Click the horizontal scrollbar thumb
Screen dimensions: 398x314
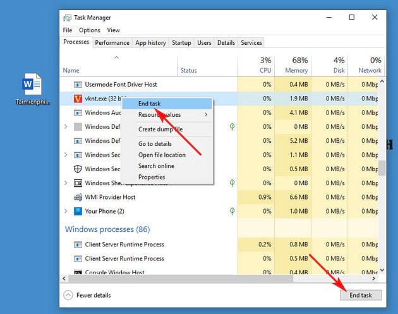pos(181,279)
